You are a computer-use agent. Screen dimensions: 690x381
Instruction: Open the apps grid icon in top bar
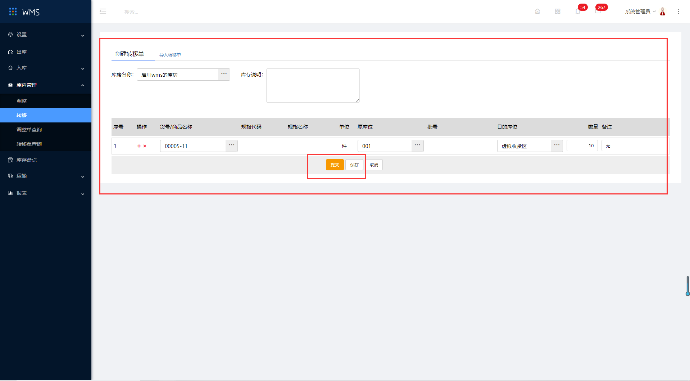coord(558,12)
